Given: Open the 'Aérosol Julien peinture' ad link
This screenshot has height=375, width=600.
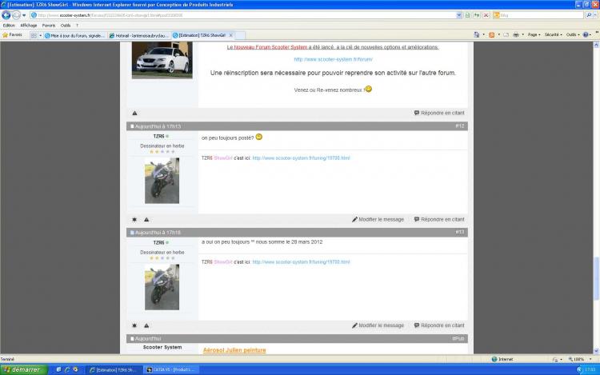Looking at the screenshot, I should (234, 350).
